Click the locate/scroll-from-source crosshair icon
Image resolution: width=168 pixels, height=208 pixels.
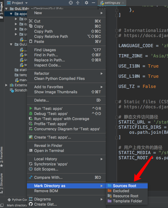tap(71, 3)
